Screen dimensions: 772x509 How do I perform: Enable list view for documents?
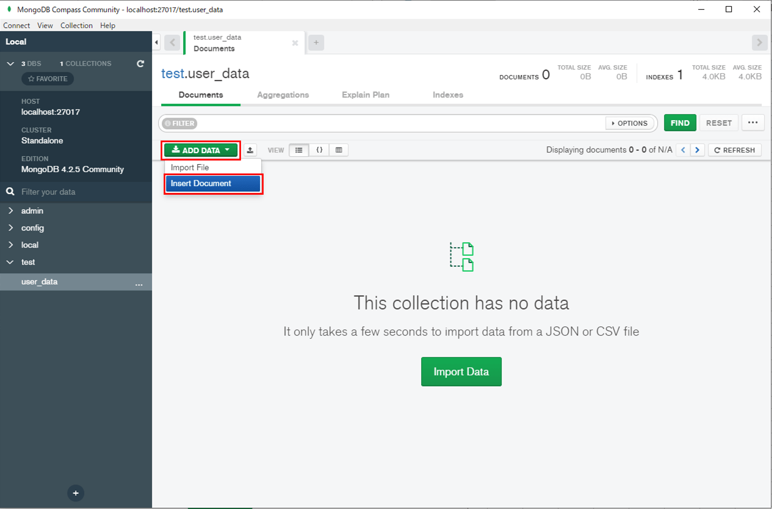298,150
